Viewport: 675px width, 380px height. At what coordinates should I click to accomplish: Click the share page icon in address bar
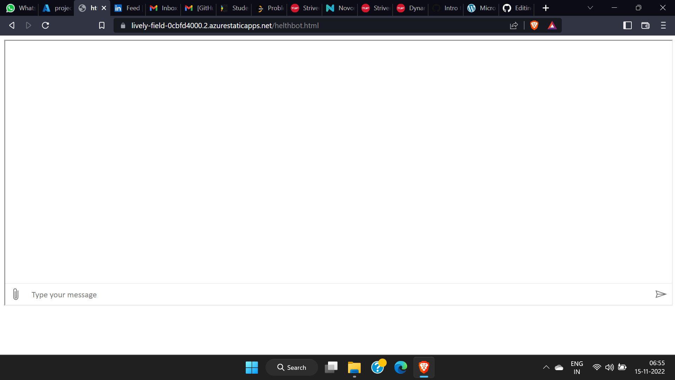tap(514, 25)
